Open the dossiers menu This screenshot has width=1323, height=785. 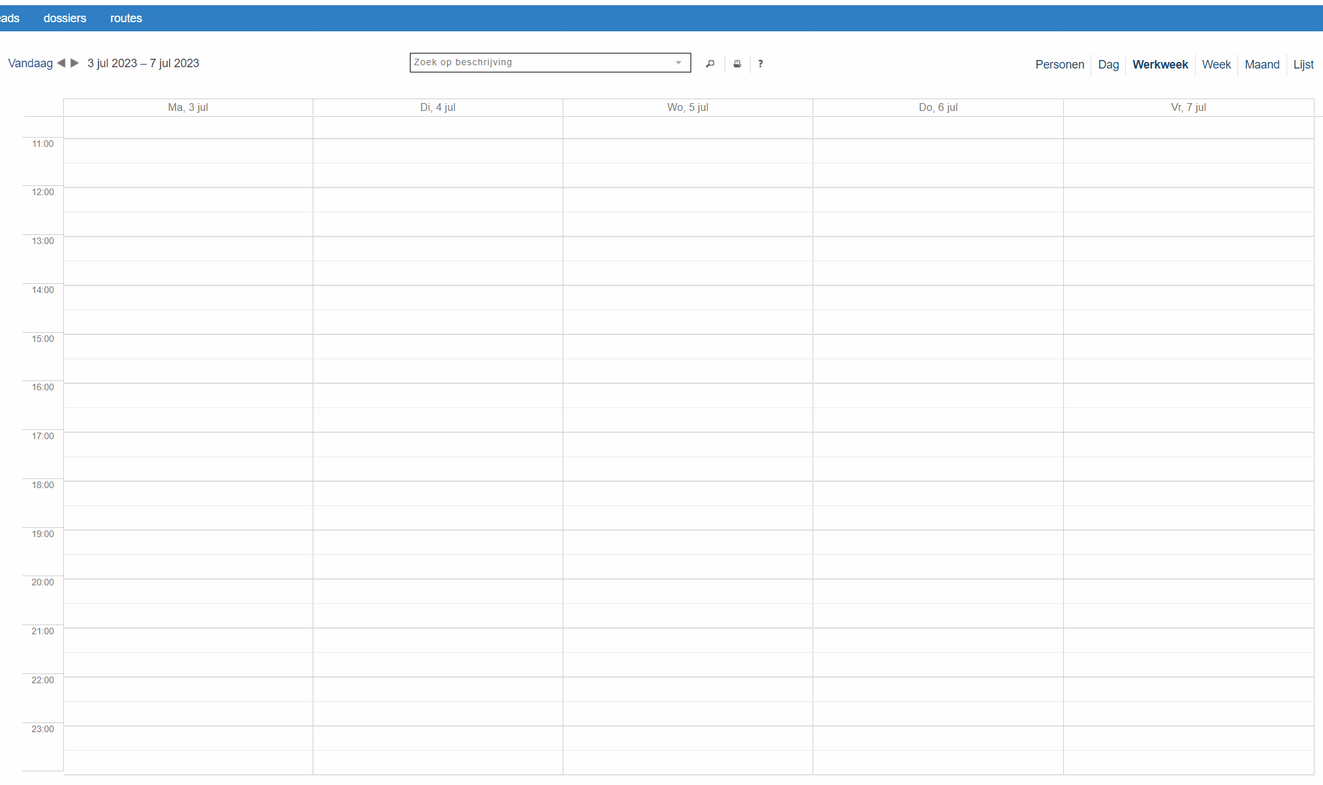pyautogui.click(x=65, y=18)
